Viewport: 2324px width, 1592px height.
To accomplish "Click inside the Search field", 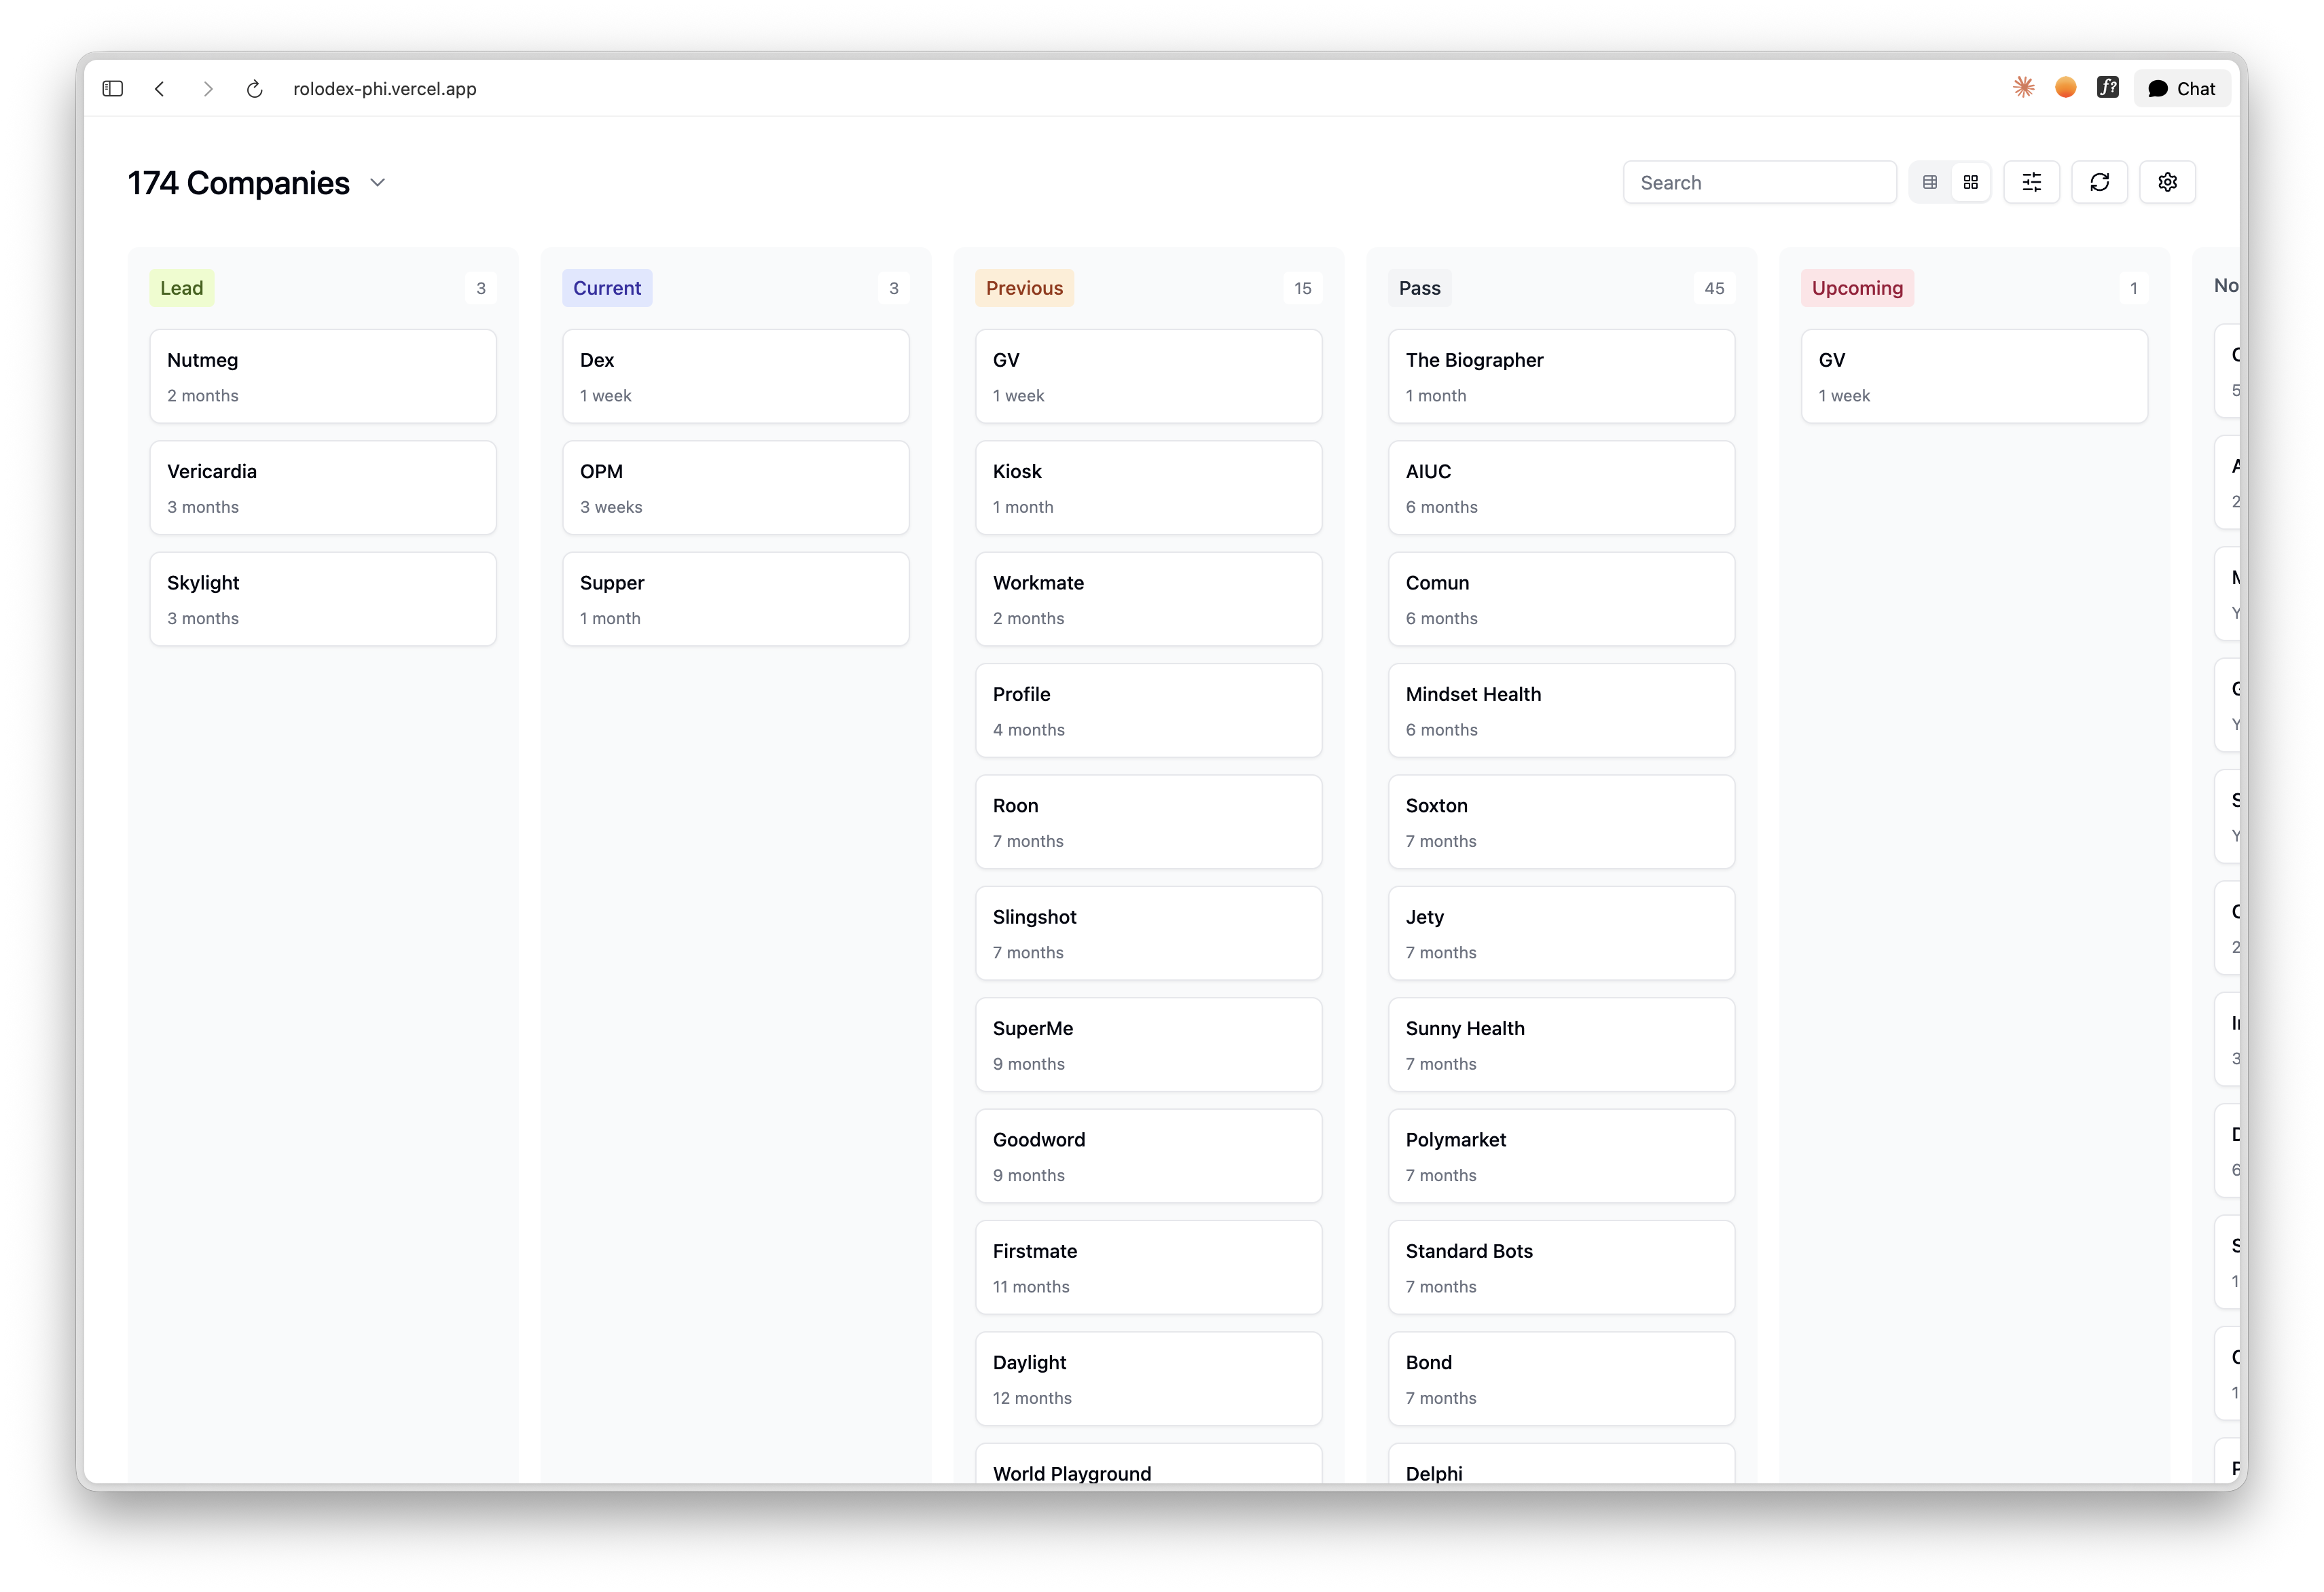I will [1759, 182].
